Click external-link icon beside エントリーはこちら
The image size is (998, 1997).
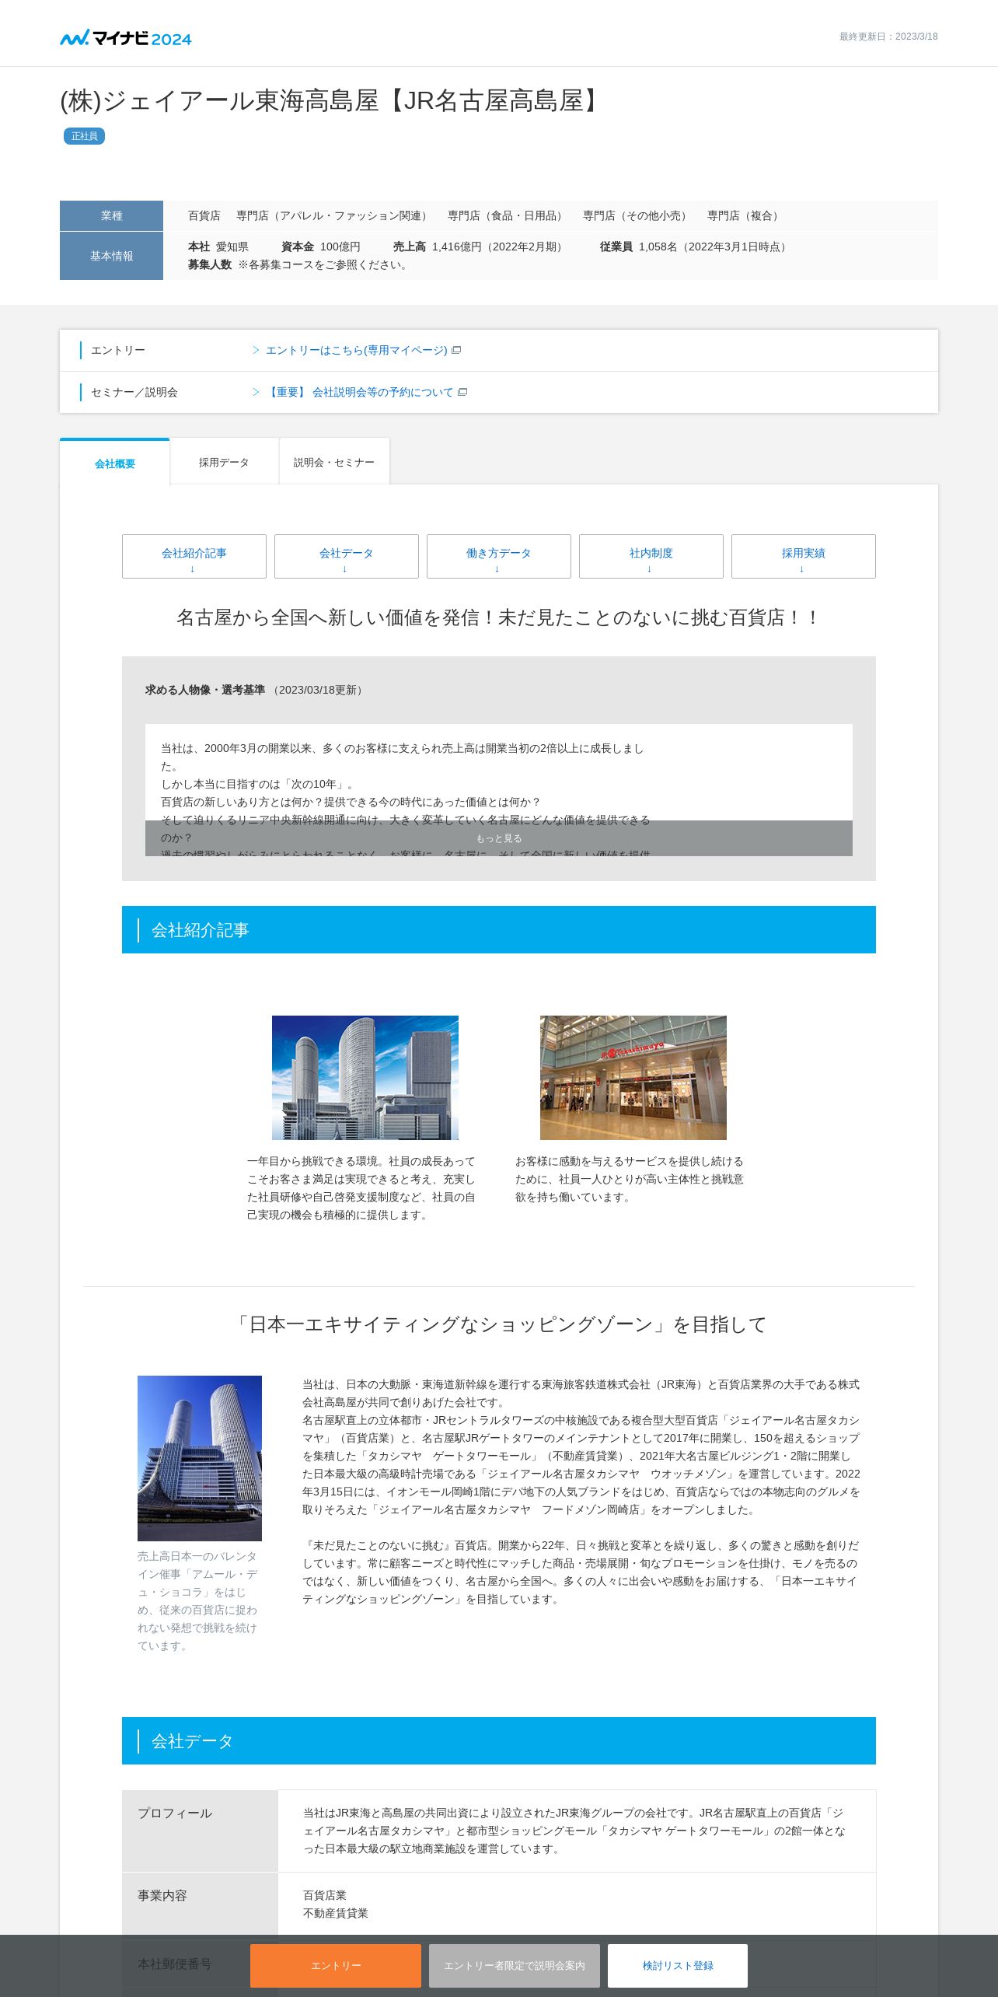(x=457, y=350)
